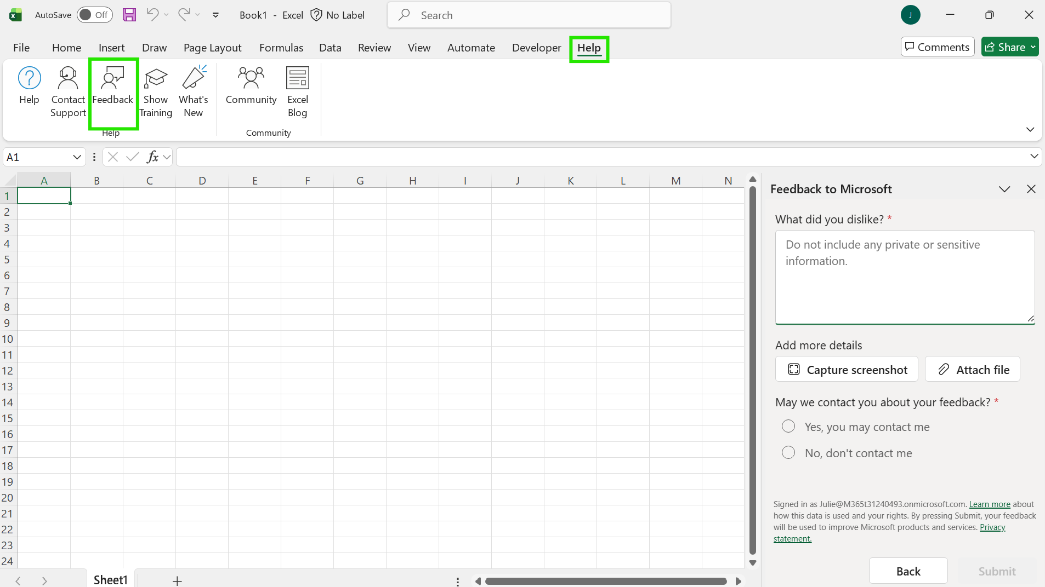Click the Redo arrow icon

[x=184, y=15]
